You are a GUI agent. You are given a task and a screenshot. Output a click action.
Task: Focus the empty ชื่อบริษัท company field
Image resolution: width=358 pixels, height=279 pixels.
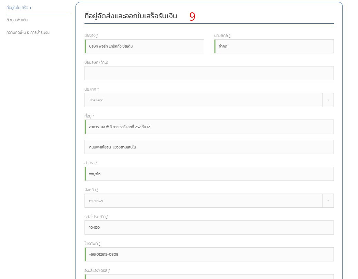209,73
